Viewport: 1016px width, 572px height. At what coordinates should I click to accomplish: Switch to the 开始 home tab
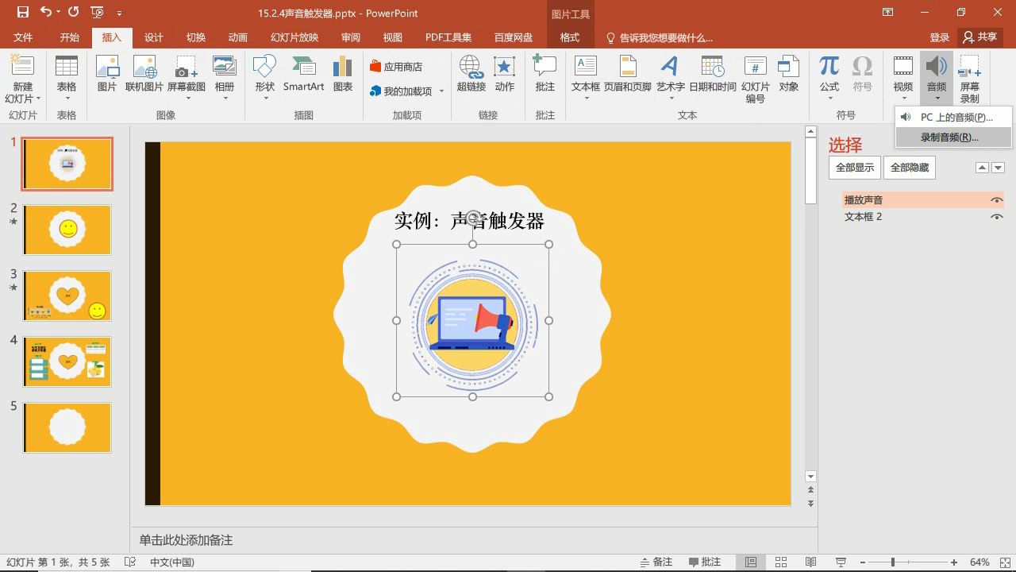69,37
